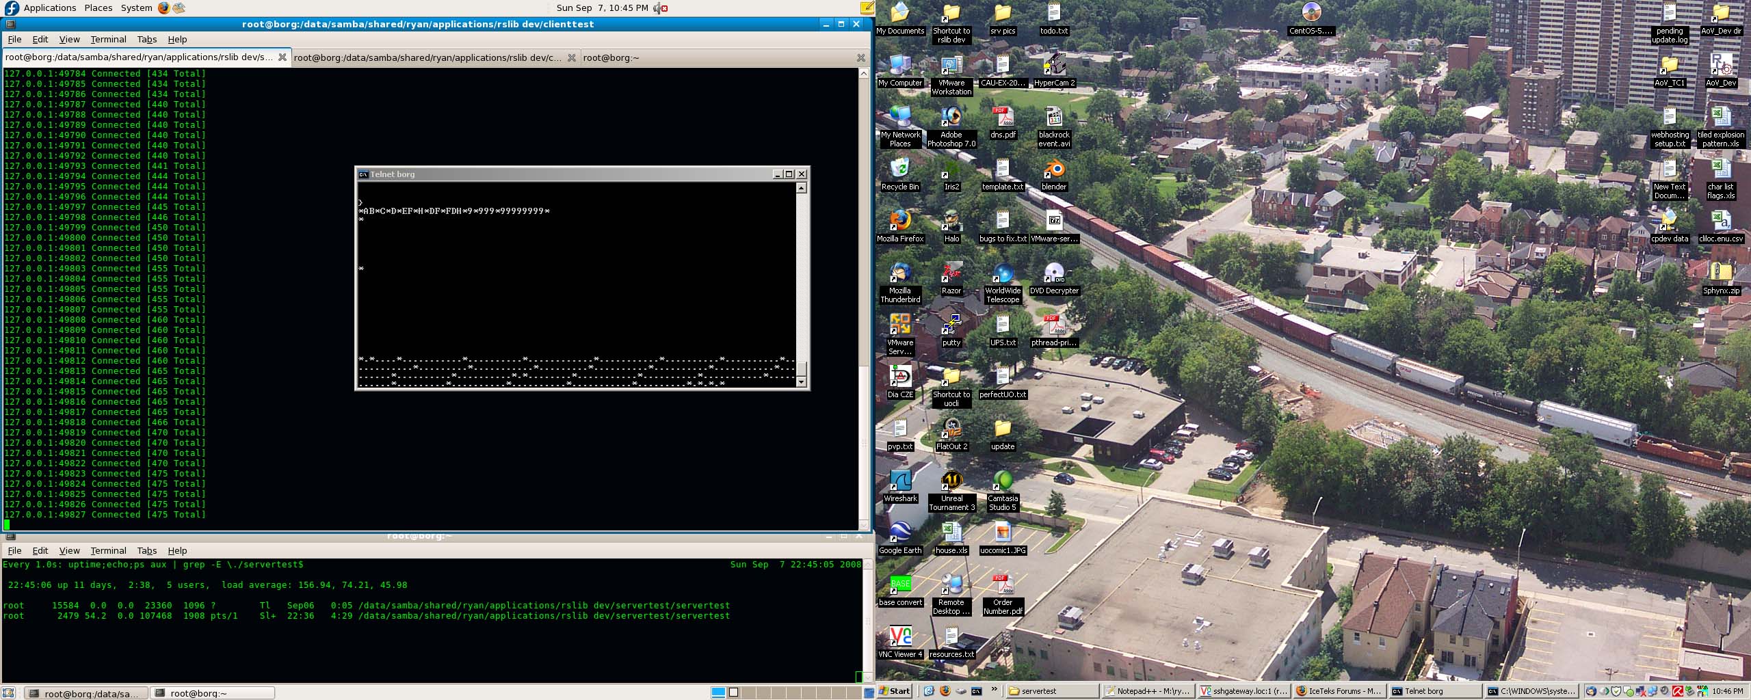The height and width of the screenshot is (700, 1751).
Task: Open the File menu in the upper terminal window
Action: pyautogui.click(x=14, y=39)
